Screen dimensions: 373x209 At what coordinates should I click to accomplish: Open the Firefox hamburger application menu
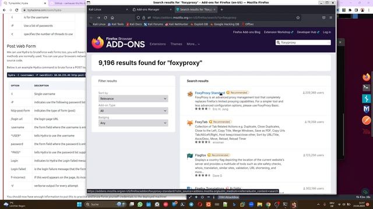tap(330, 17)
